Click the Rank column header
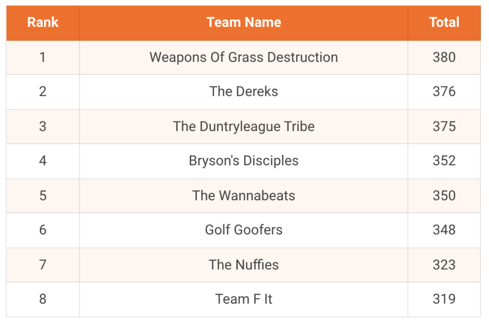This screenshot has height=324, width=489. tap(43, 22)
